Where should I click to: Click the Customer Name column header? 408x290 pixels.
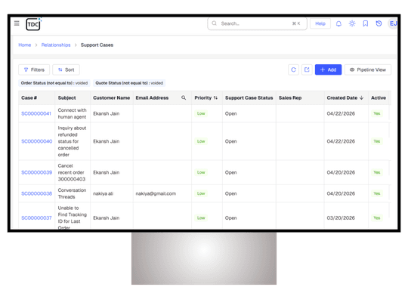[x=111, y=97]
